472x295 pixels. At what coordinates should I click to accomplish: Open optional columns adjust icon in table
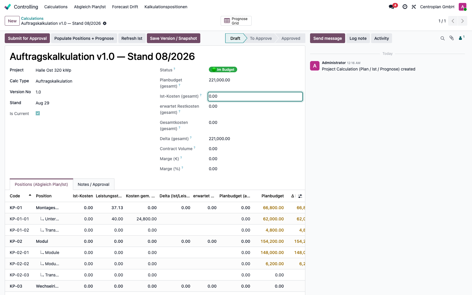click(300, 196)
